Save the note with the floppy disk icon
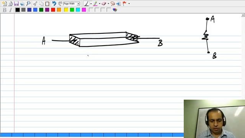The height and width of the screenshot is (138, 245). click(16, 3)
